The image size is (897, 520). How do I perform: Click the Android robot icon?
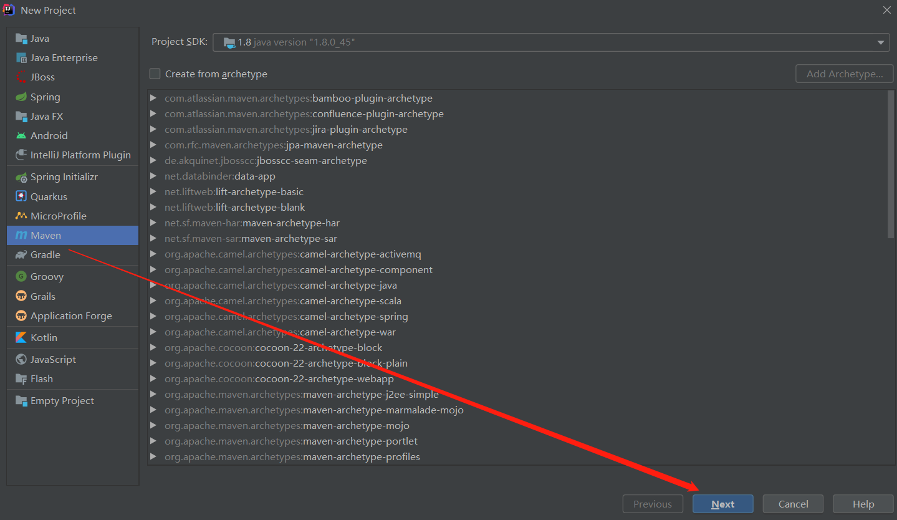pos(21,136)
